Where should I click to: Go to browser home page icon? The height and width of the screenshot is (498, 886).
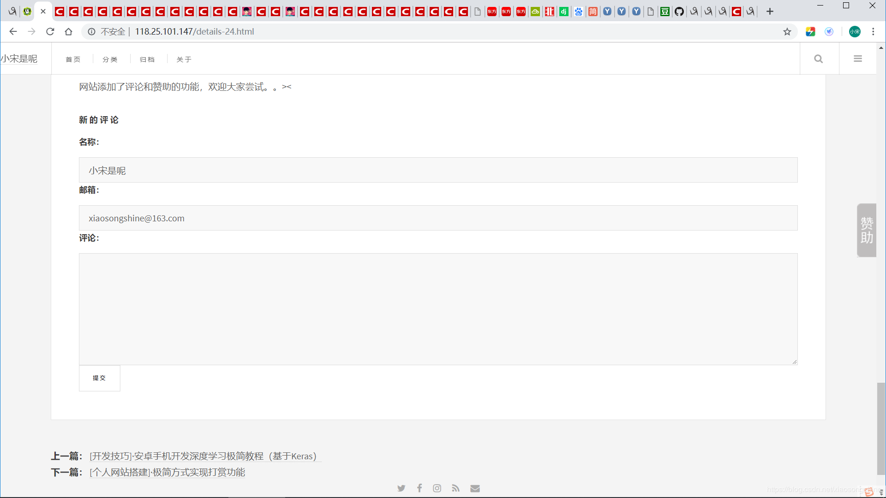click(x=69, y=32)
